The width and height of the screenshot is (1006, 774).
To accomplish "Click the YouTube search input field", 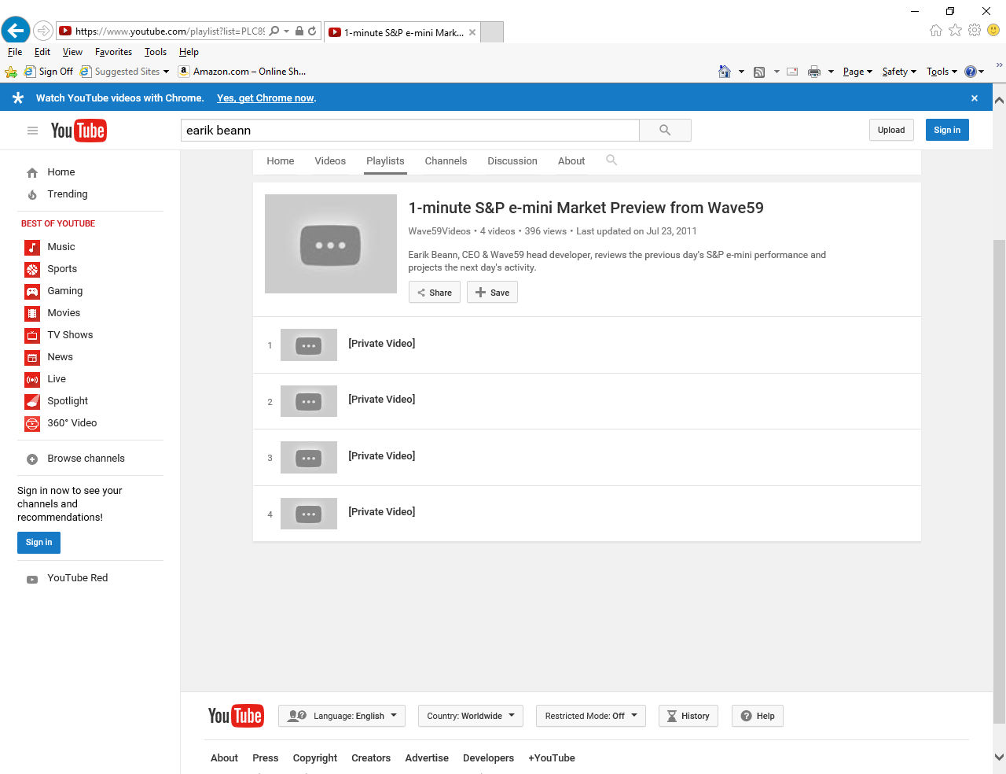I will point(410,131).
